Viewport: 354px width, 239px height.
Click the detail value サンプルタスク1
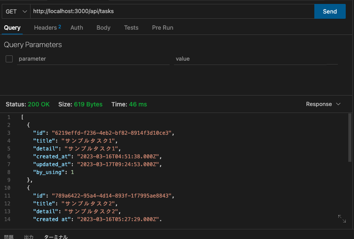pos(91,149)
